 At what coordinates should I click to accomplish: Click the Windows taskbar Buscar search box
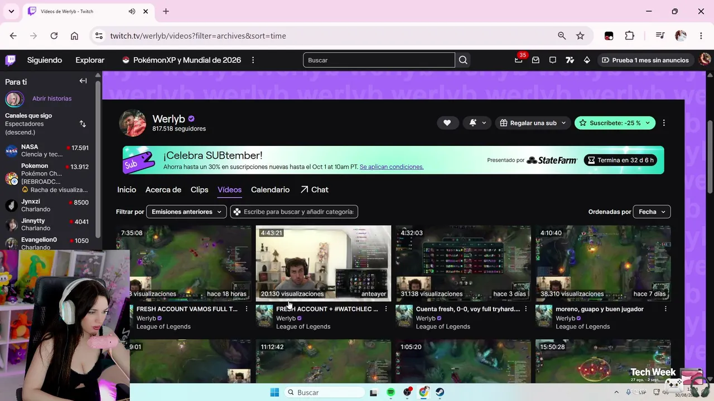324,392
